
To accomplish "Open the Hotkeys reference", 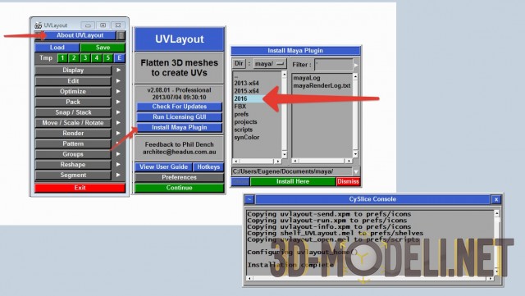I will pos(208,166).
